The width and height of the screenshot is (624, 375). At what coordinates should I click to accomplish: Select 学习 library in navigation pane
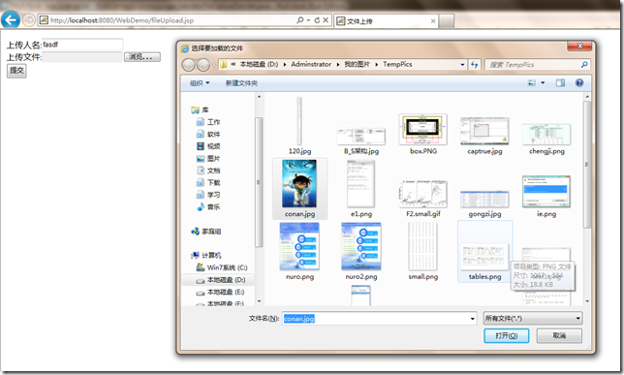208,195
